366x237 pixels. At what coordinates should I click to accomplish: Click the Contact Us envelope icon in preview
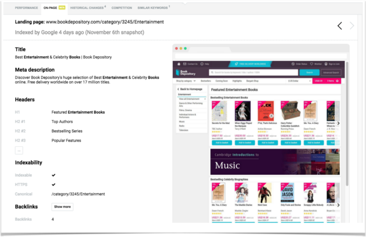pyautogui.click(x=185, y=64)
